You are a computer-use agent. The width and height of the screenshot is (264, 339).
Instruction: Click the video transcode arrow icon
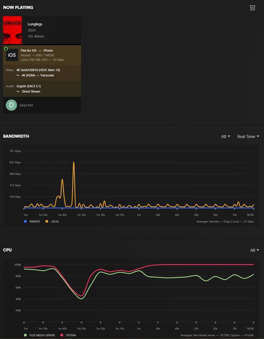click(x=18, y=75)
